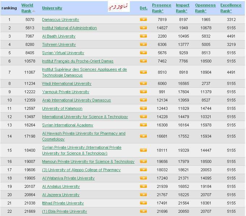
Task: Click details arrow for Ebla Private University
Action: click(143, 211)
